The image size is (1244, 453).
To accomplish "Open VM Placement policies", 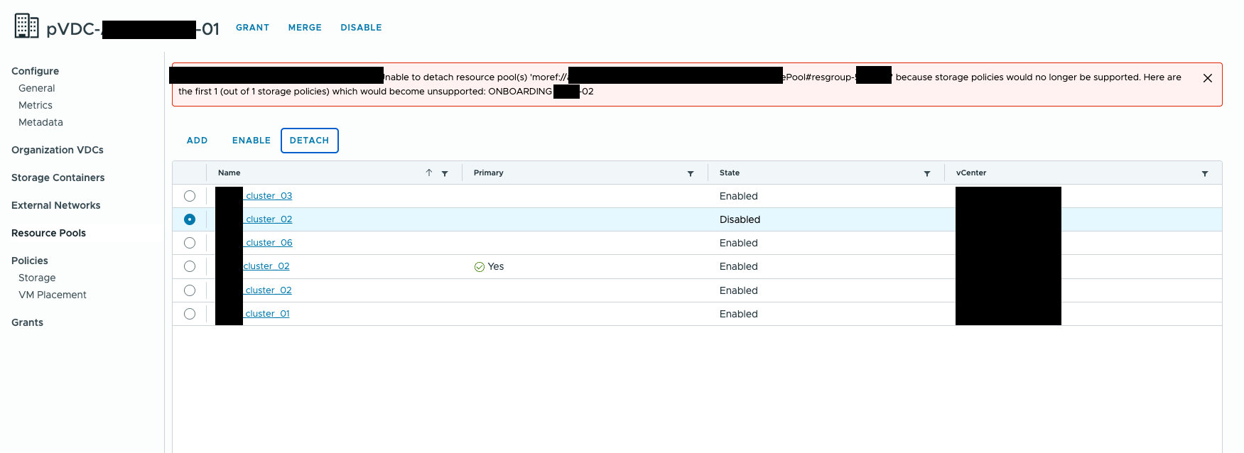I will [x=53, y=295].
